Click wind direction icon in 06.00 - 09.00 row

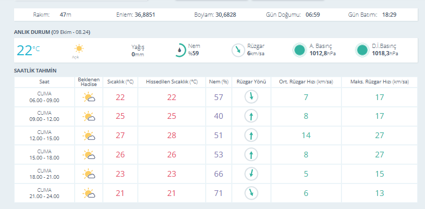click(251, 97)
